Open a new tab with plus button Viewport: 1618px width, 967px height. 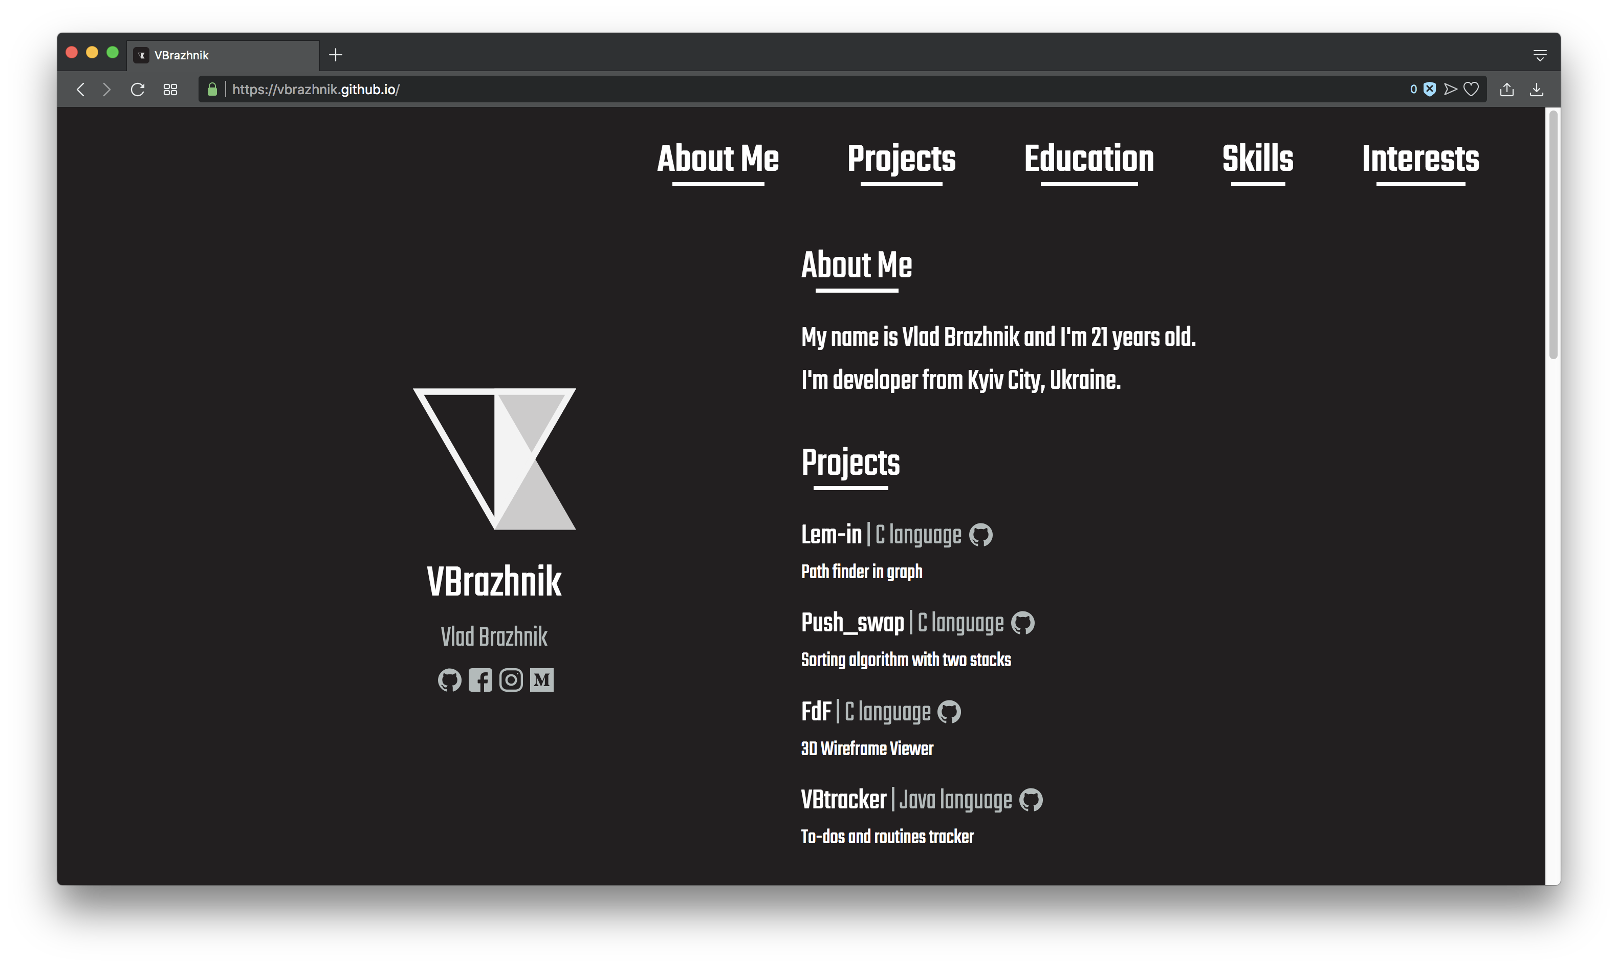click(x=336, y=55)
